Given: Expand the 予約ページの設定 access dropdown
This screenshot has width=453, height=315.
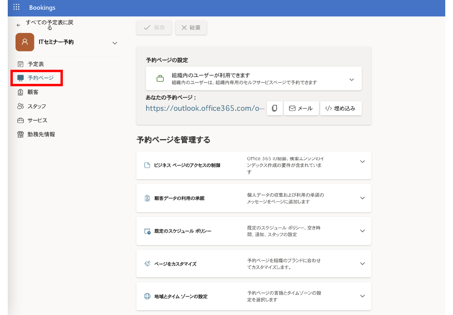Looking at the screenshot, I should coord(352,79).
